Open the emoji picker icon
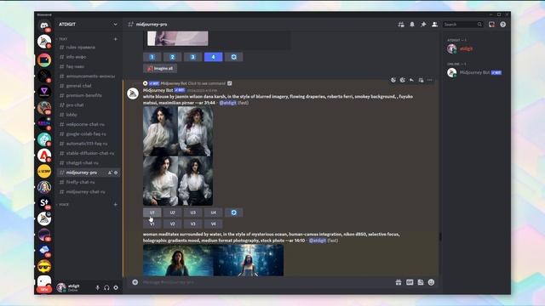The height and width of the screenshot is (306, 545). coord(432,282)
